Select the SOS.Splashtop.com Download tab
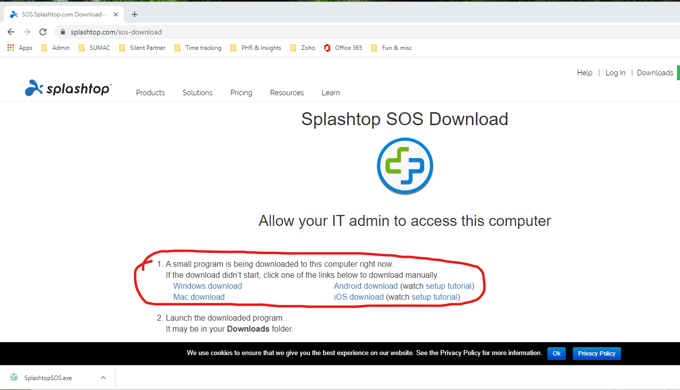This screenshot has width=680, height=390. point(64,14)
